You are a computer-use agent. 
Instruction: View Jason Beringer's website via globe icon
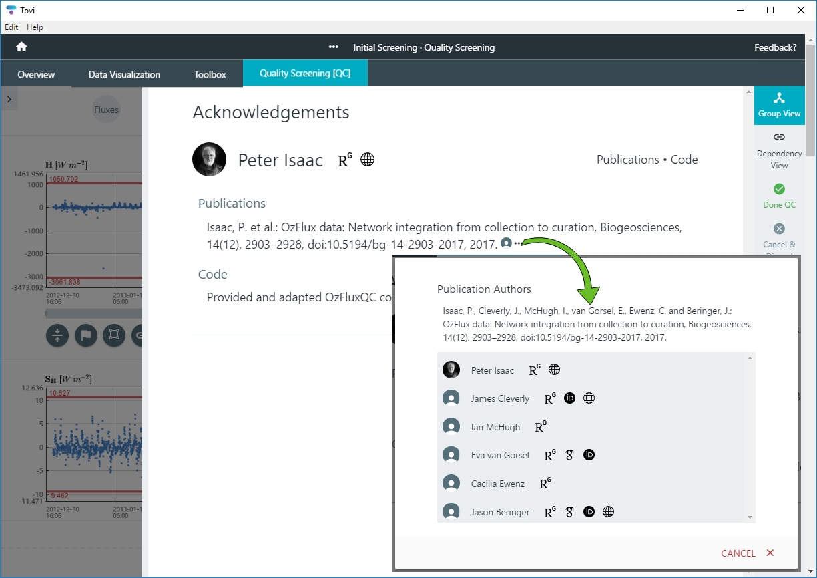point(608,511)
